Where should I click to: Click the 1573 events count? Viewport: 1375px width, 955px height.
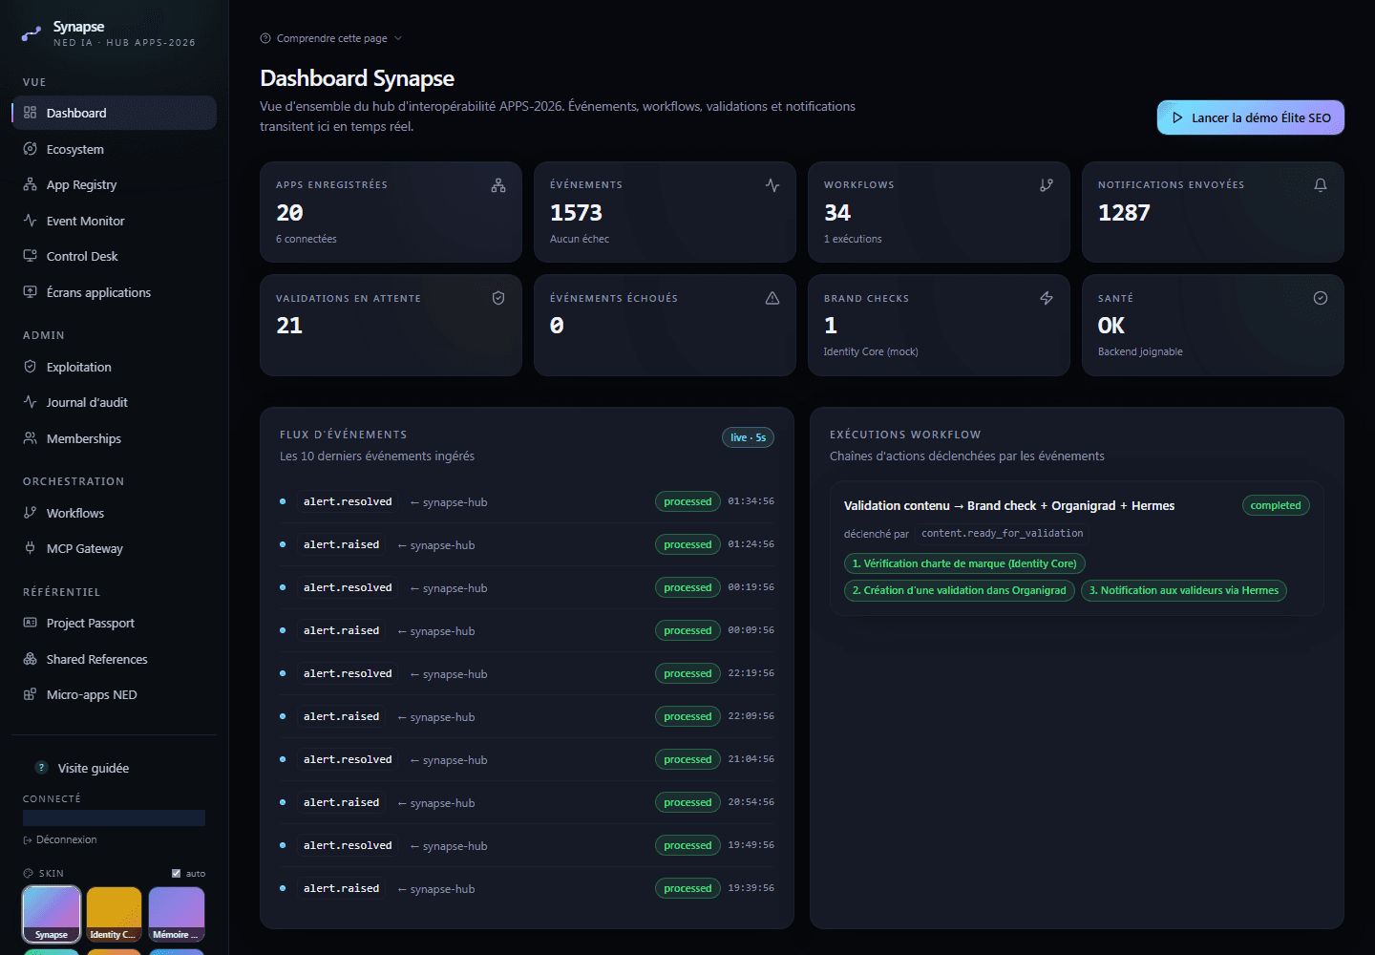point(576,212)
